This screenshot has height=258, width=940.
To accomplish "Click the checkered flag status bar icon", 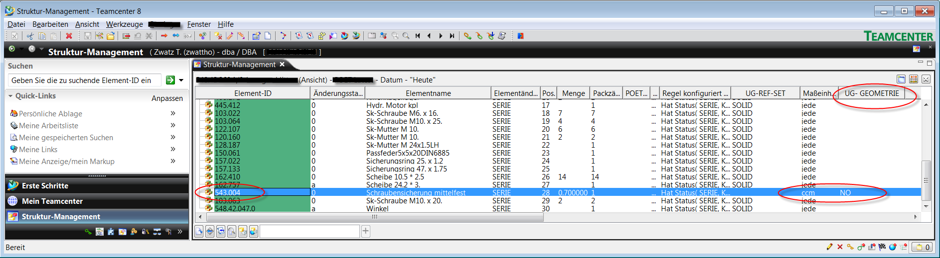I will pyautogui.click(x=882, y=247).
